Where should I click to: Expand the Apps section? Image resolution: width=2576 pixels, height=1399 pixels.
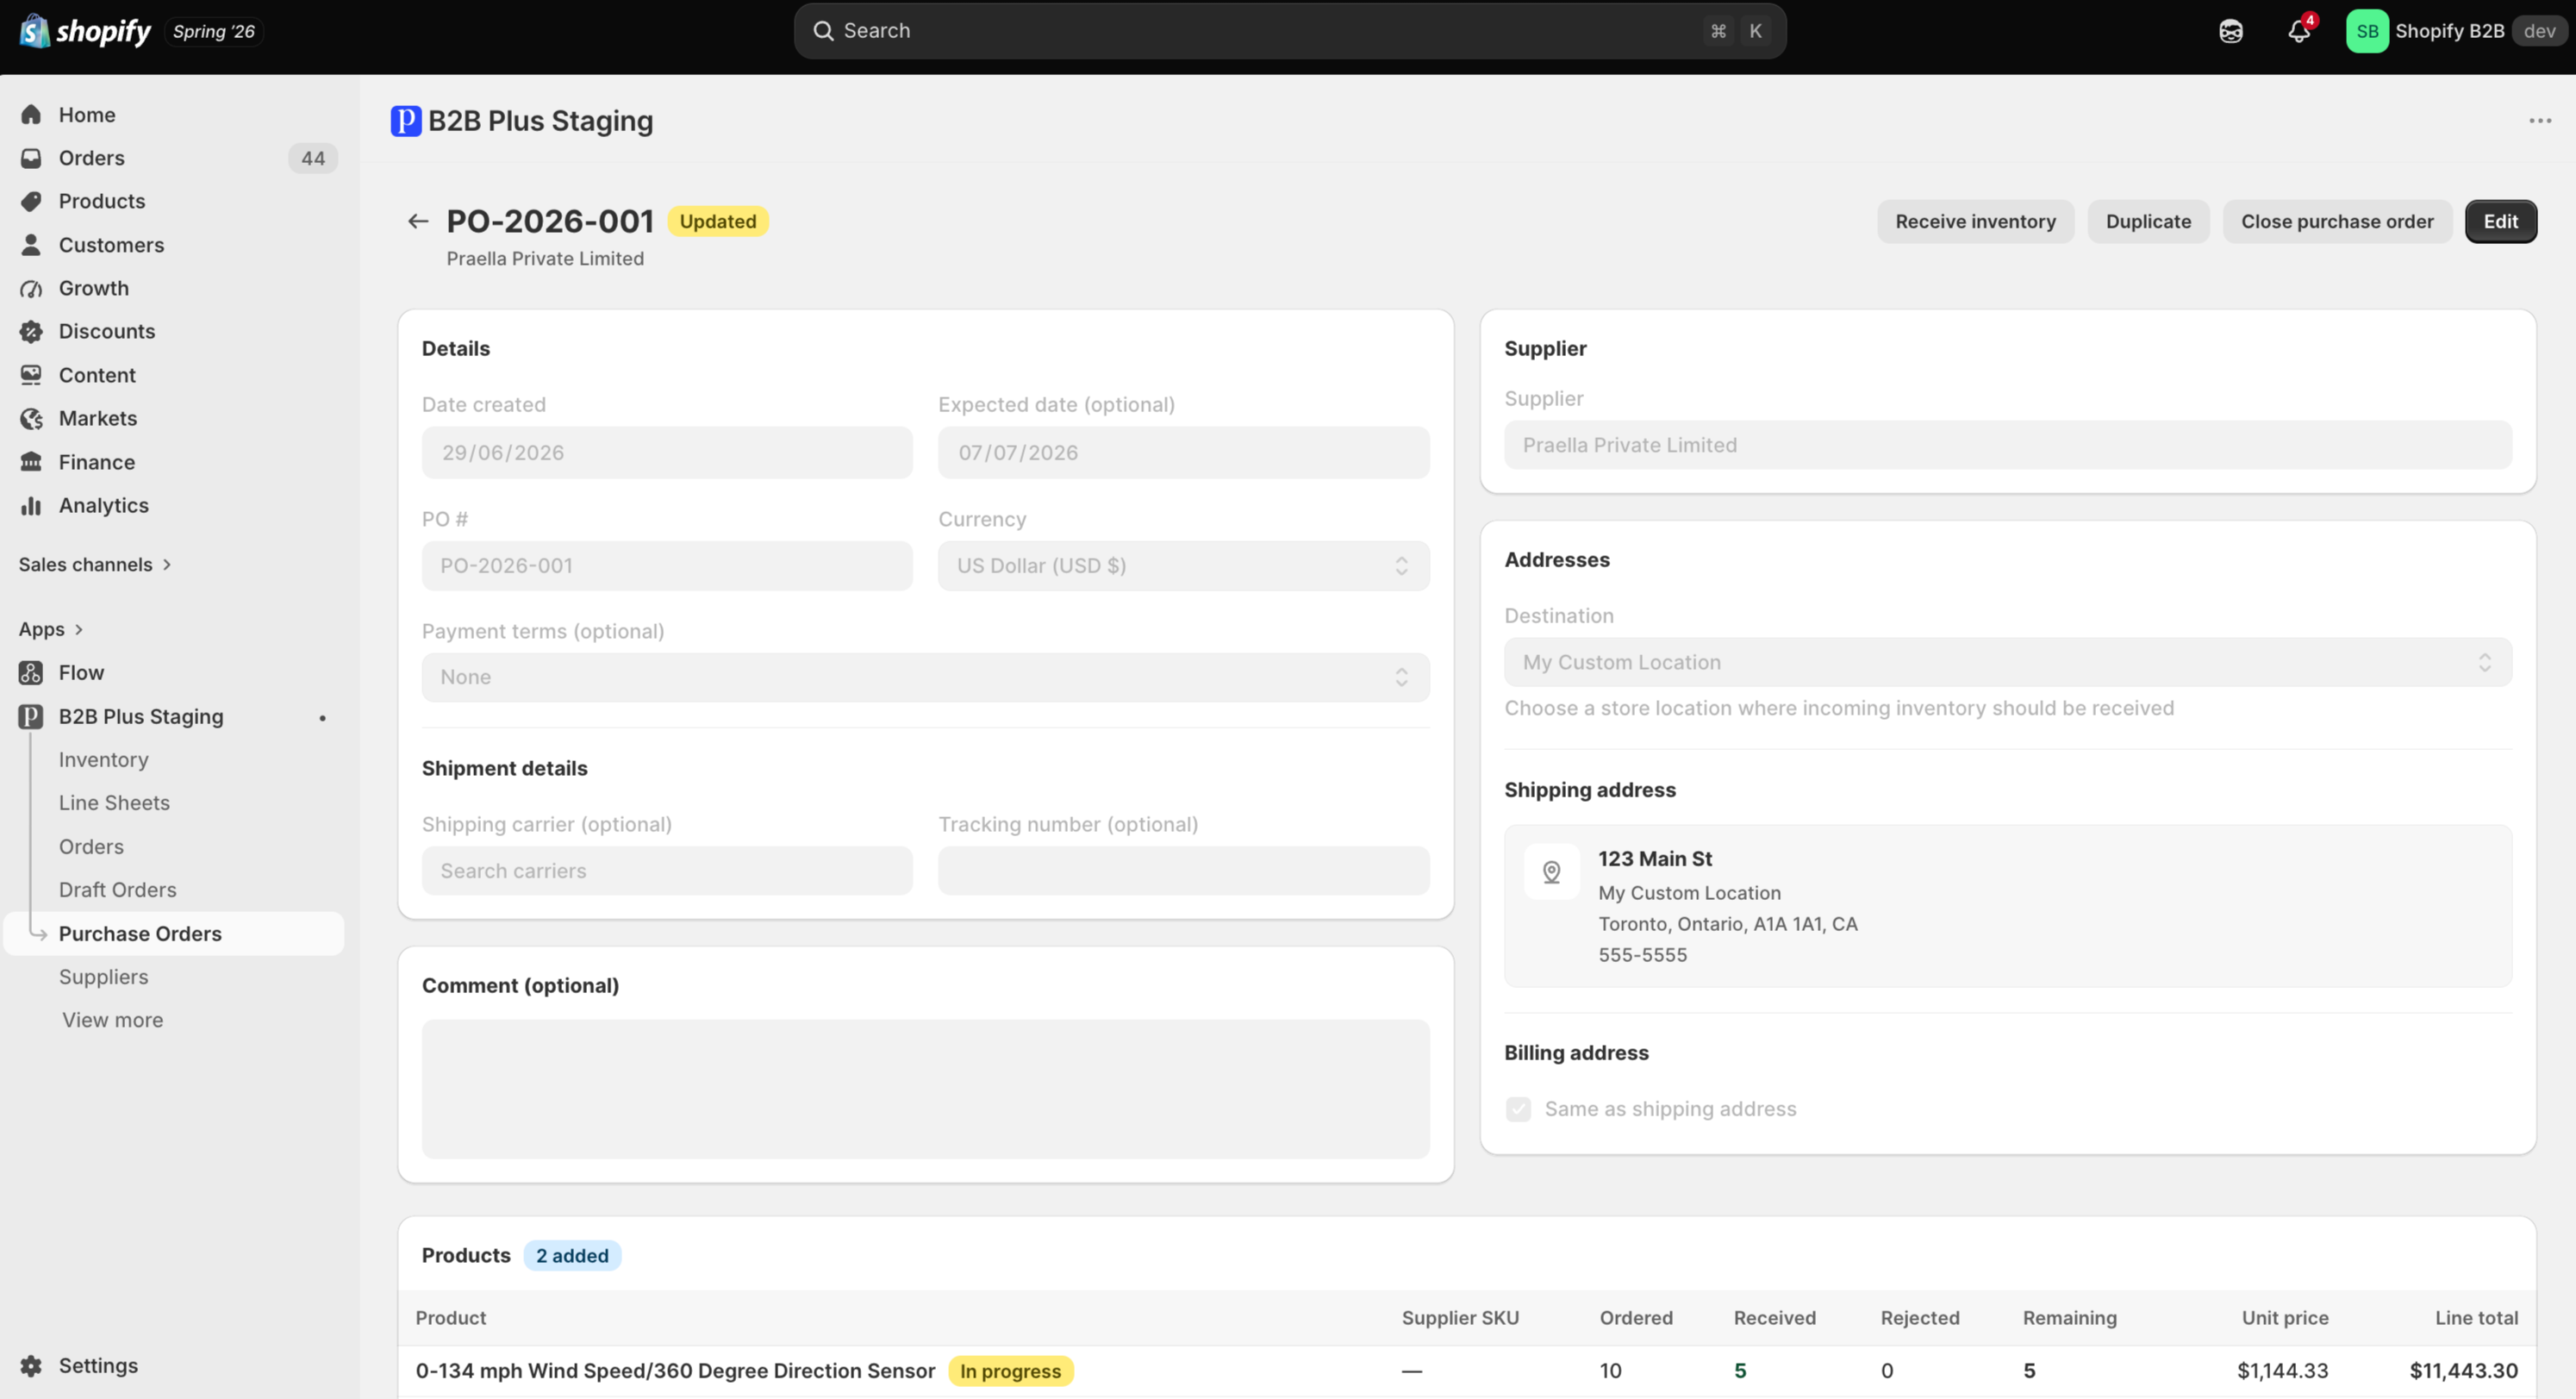pos(51,629)
